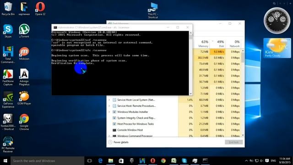Collapse Task Manager using Fewer details

(119, 142)
